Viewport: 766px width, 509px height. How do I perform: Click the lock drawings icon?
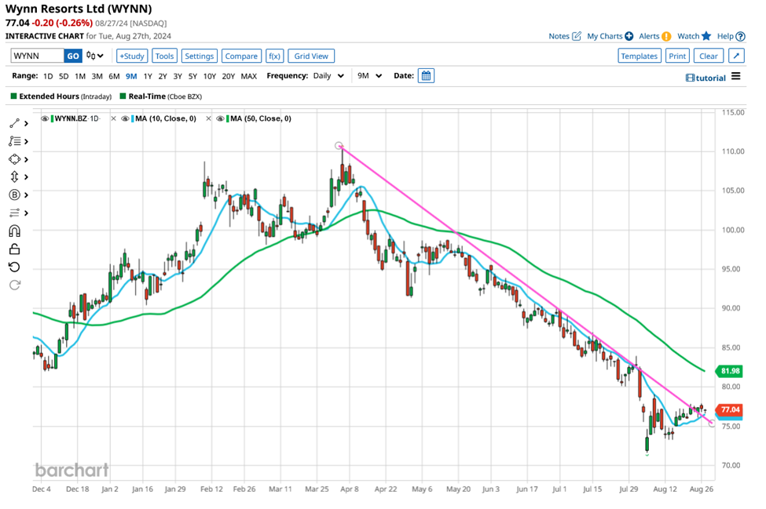tap(14, 249)
